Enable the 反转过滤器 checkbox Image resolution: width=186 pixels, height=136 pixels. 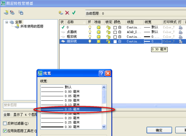(x=5, y=123)
